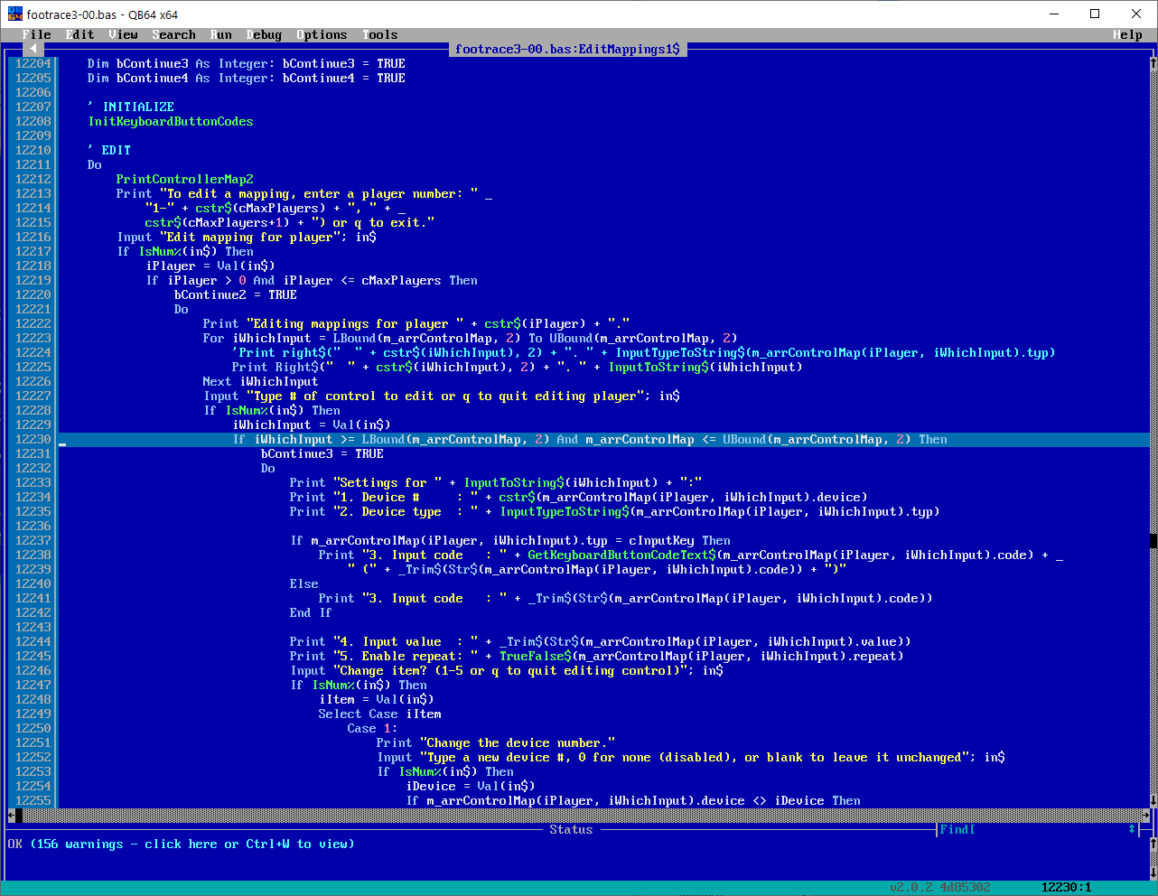The width and height of the screenshot is (1158, 896).
Task: Click the 156 warnings status link
Action: 181,844
